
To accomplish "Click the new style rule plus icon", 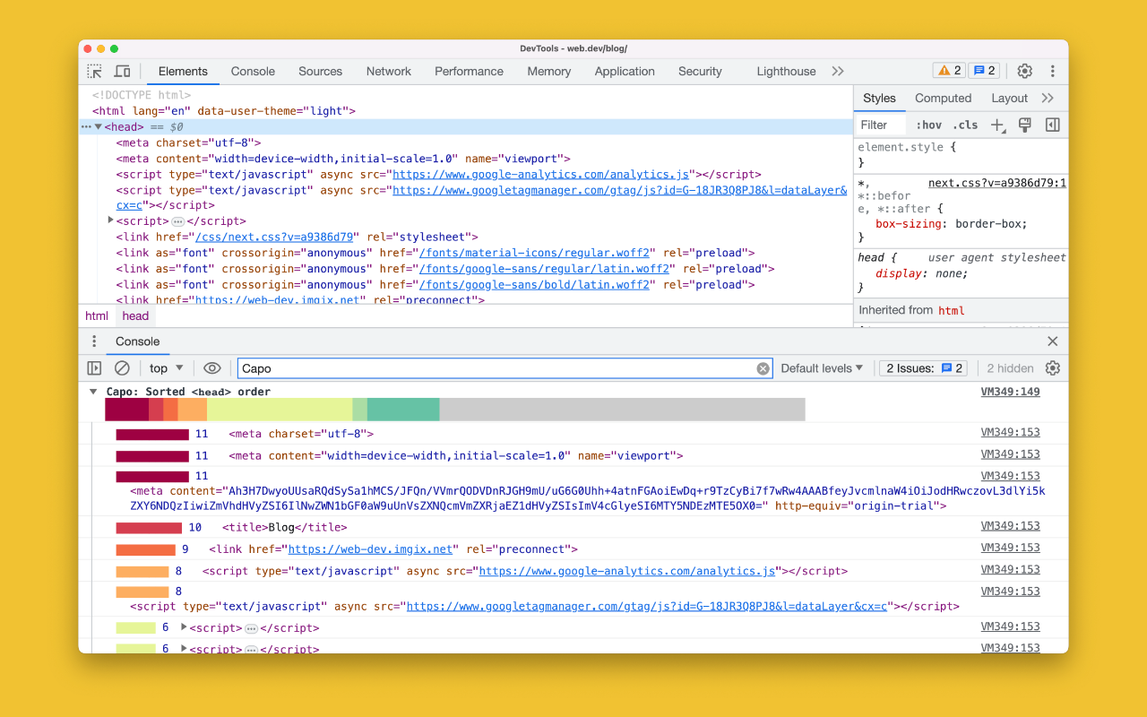I will click(997, 125).
